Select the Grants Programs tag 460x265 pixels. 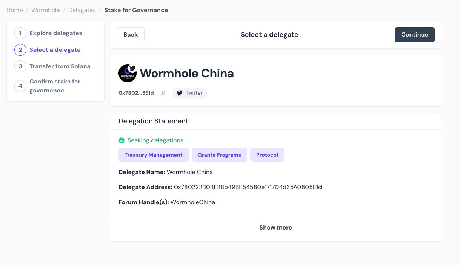point(219,155)
